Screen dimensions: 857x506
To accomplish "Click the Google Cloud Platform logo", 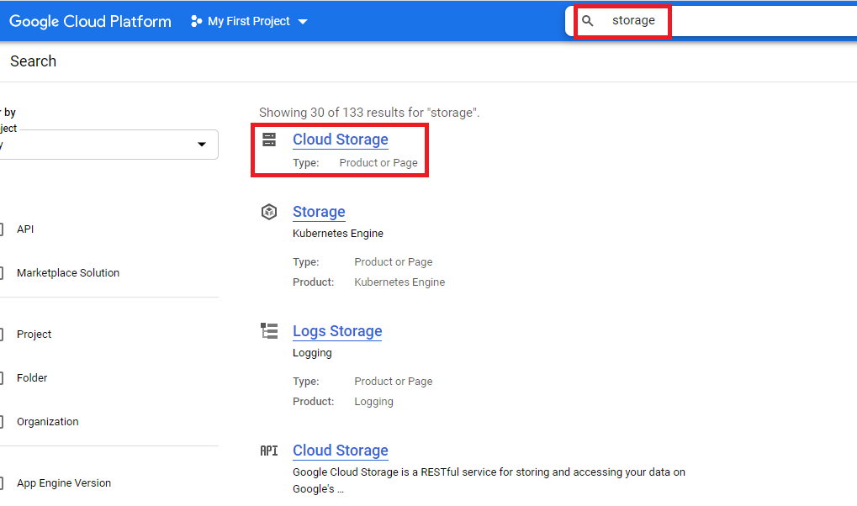I will 90,21.
